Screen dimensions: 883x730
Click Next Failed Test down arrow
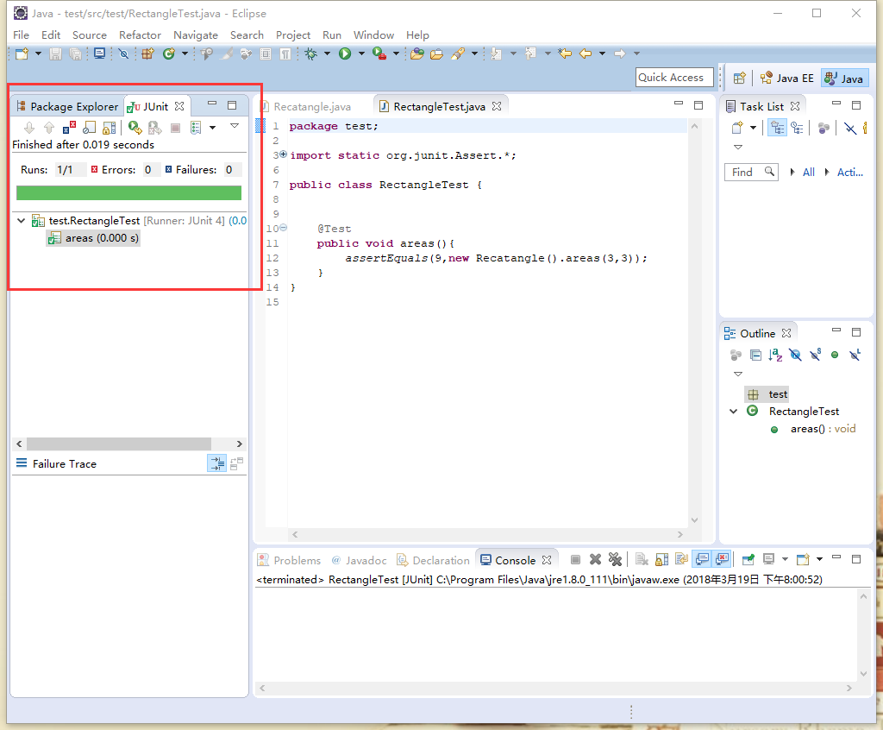tap(29, 128)
